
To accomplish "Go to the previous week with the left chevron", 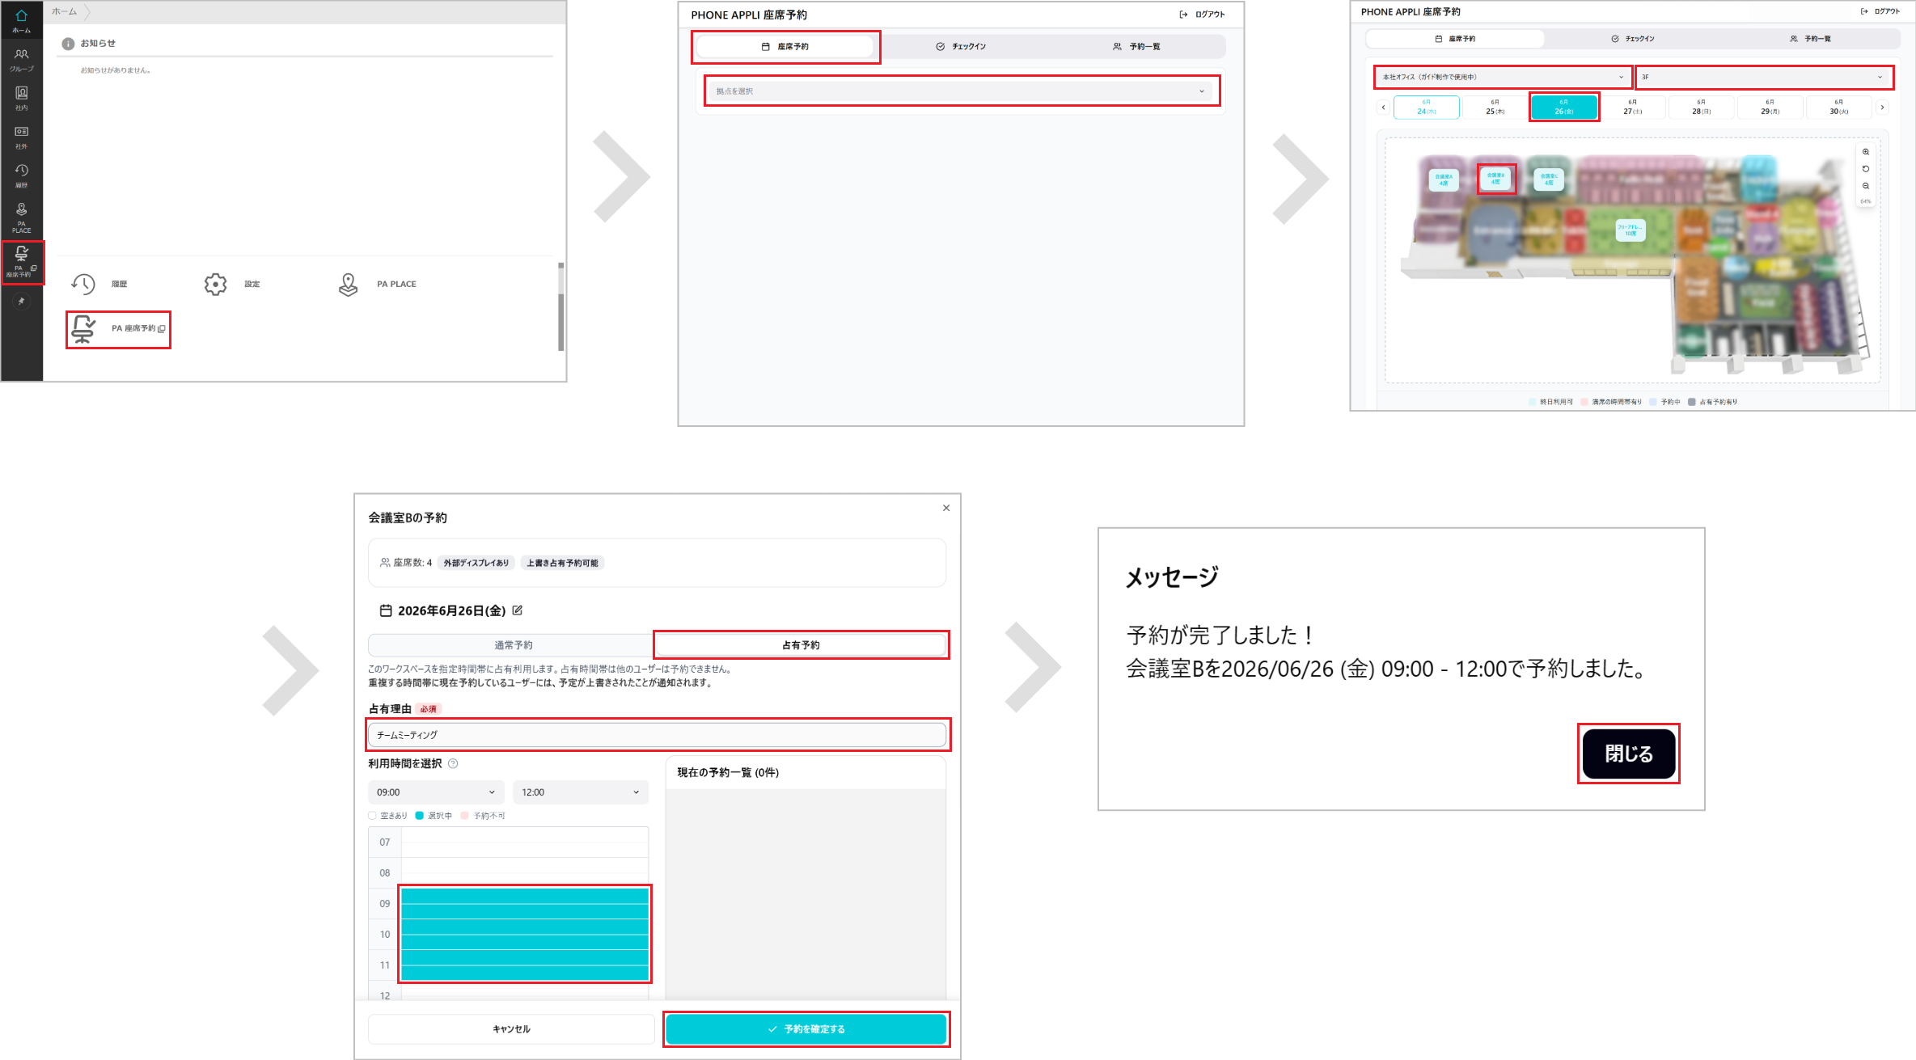I will 1383,108.
